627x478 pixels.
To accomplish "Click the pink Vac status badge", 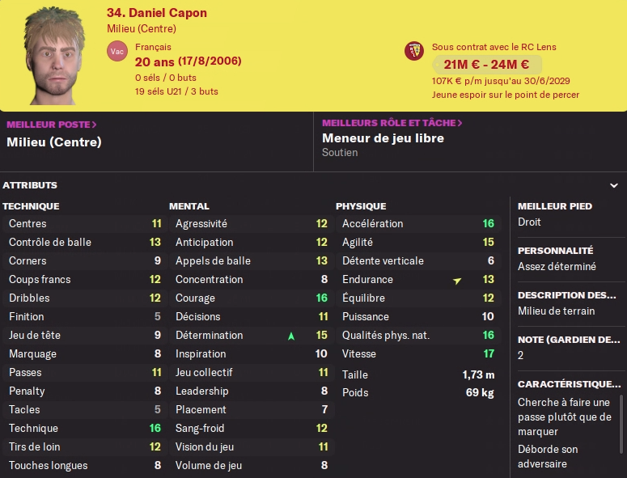I will tap(117, 51).
